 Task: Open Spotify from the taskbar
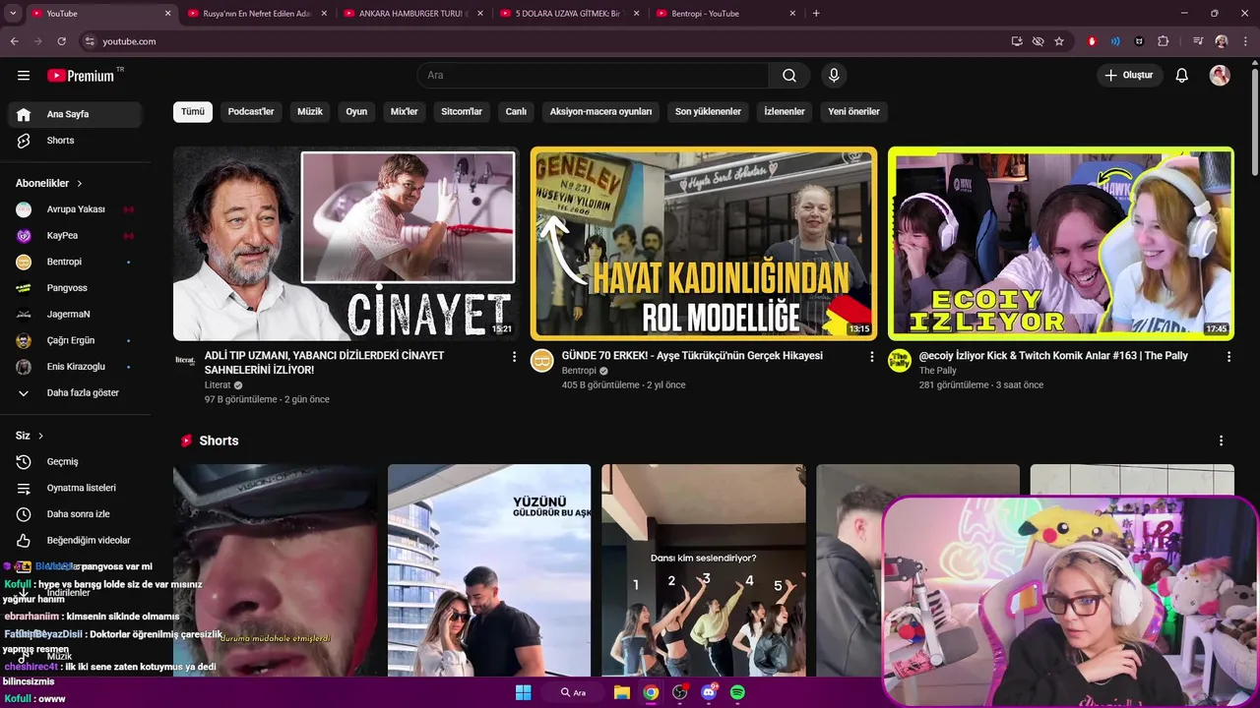pos(737,692)
